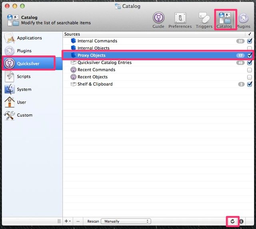Select the Shelf & Clipboard row text
Viewport: 256px width, 229px height.
pos(95,84)
